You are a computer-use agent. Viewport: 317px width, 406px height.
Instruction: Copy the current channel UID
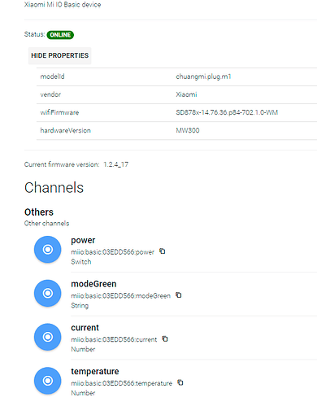[x=165, y=339]
